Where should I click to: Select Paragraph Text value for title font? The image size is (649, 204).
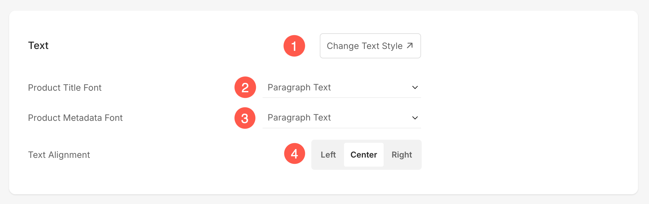point(299,87)
